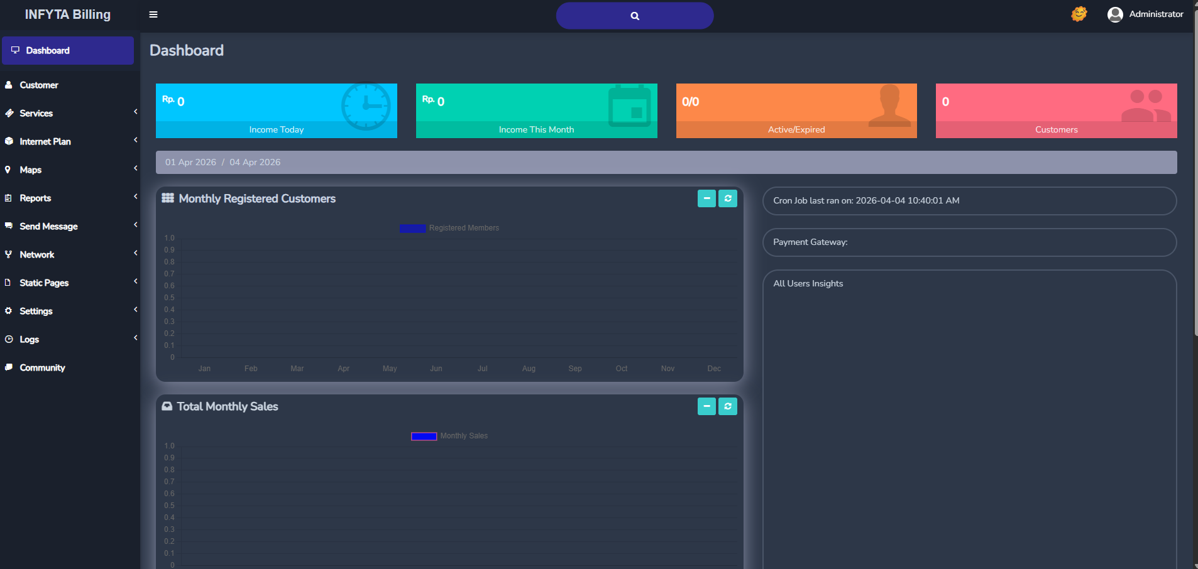Viewport: 1198px width, 569px height.
Task: Select the Send Message chat icon
Action: tap(8, 226)
